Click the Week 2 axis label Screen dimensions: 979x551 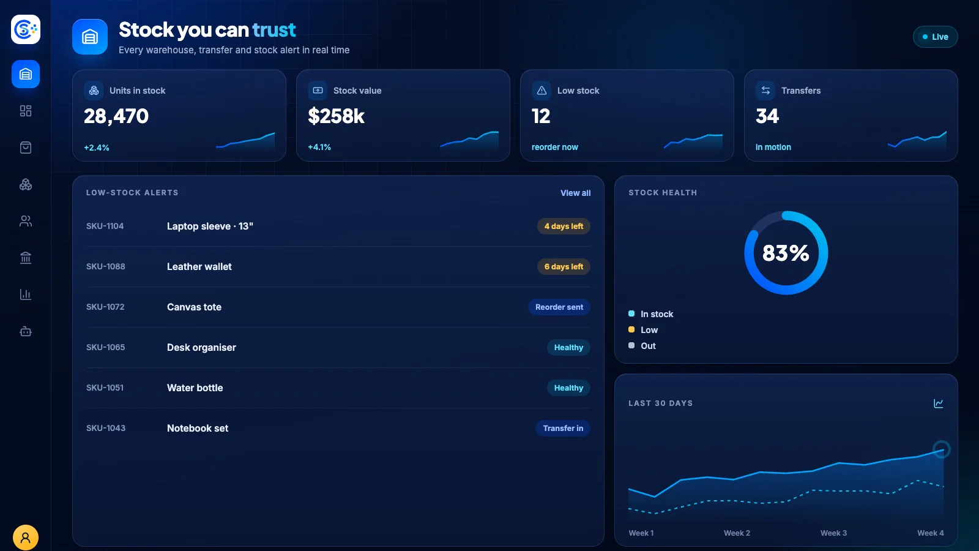coord(737,533)
